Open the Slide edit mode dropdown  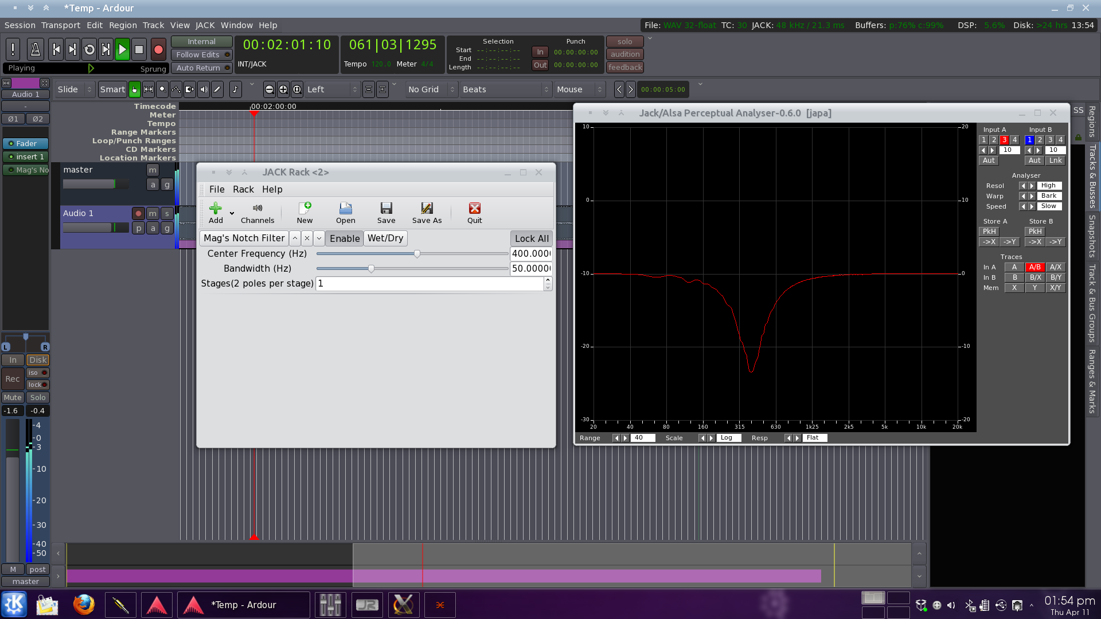[x=74, y=89]
